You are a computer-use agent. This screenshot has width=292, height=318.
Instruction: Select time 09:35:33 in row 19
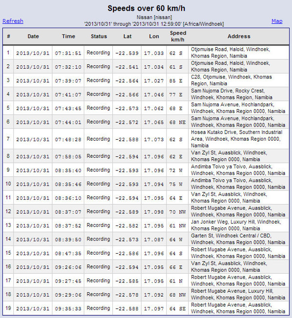pos(69,308)
